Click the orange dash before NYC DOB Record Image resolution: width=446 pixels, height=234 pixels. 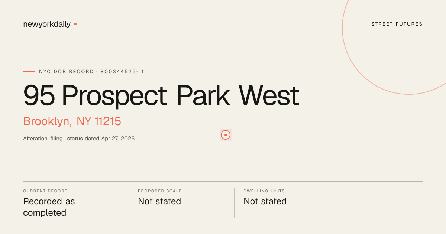coord(29,71)
